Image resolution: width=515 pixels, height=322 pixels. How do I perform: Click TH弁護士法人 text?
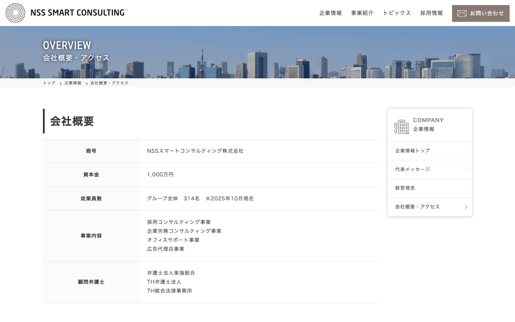164,282
